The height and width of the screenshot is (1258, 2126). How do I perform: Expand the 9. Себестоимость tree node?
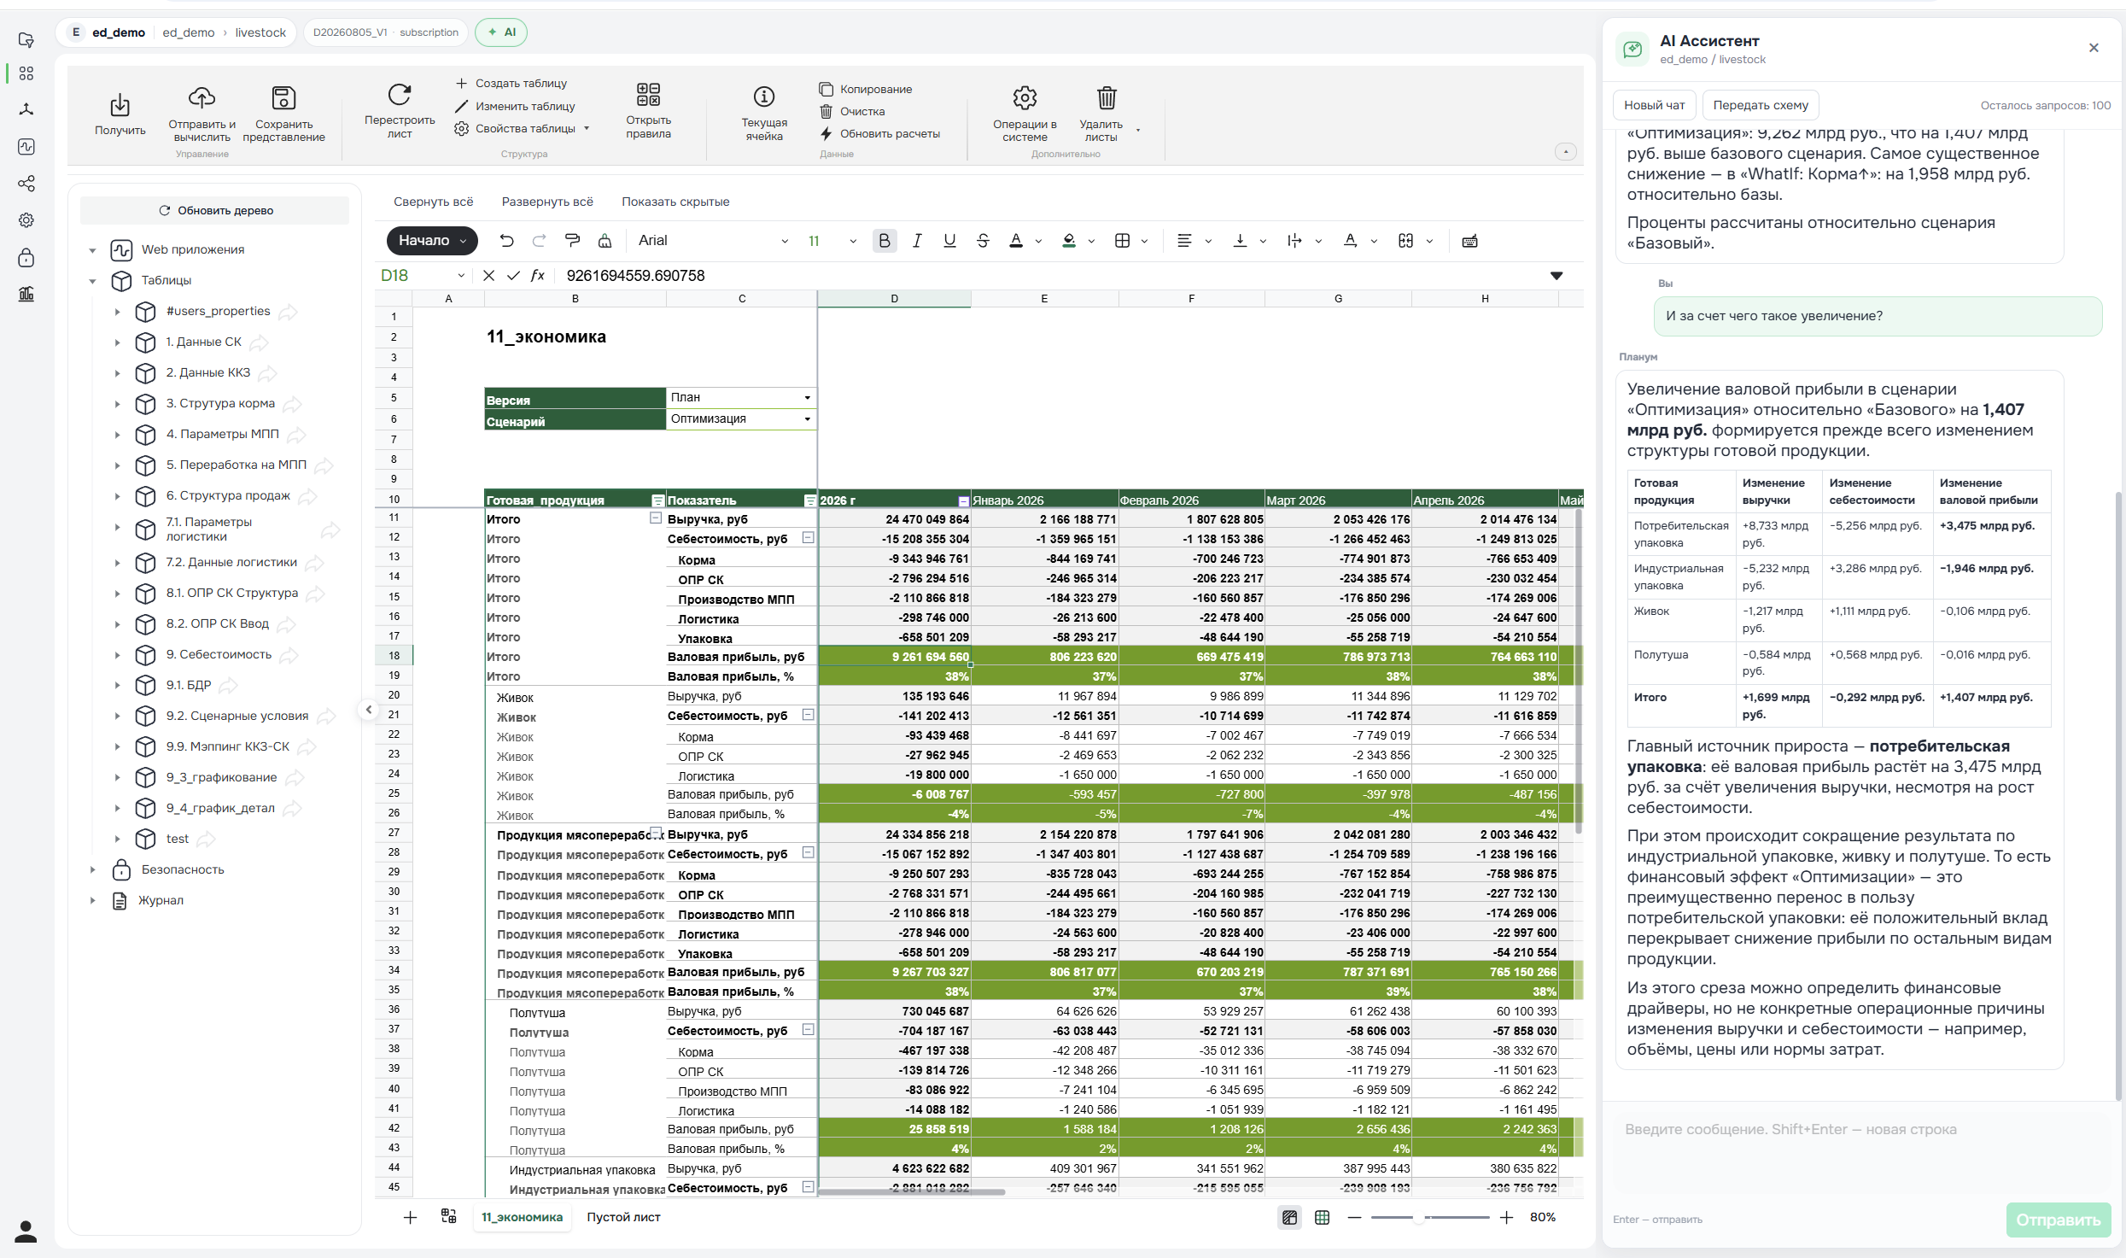pos(118,655)
